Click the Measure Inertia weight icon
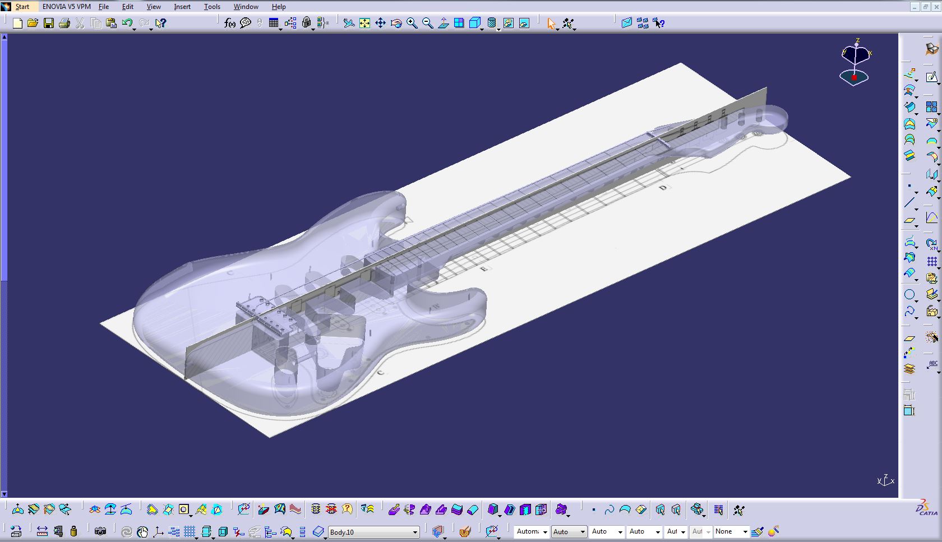Image resolution: width=942 pixels, height=542 pixels. pos(73,531)
